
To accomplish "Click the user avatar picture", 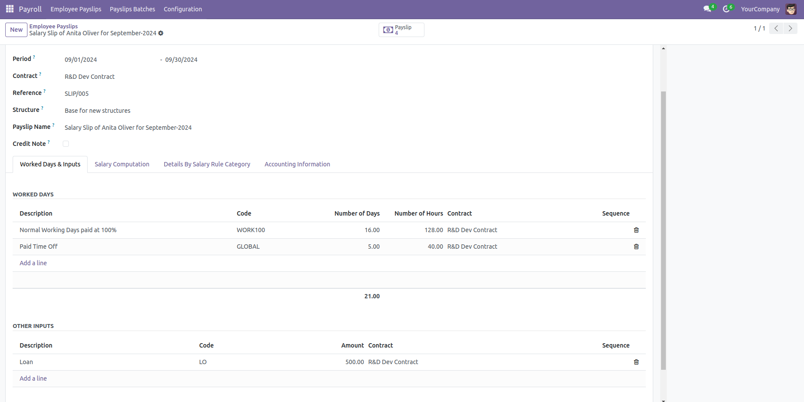I will pos(791,9).
